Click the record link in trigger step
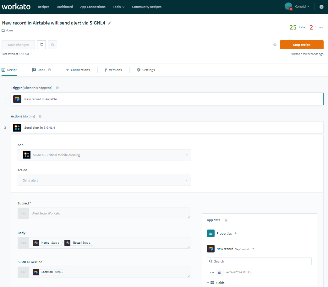 coord(36,99)
